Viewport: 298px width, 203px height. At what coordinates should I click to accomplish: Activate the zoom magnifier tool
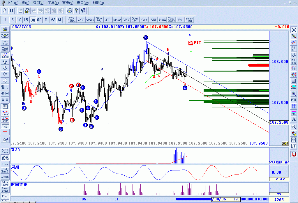(x=294, y=127)
